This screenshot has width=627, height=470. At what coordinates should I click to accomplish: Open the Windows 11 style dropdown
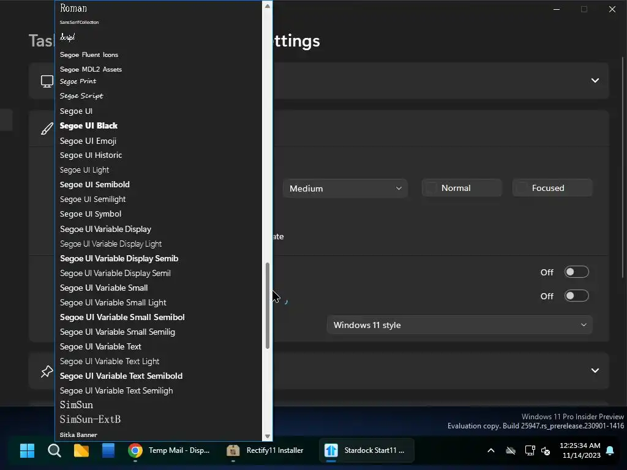(x=459, y=325)
